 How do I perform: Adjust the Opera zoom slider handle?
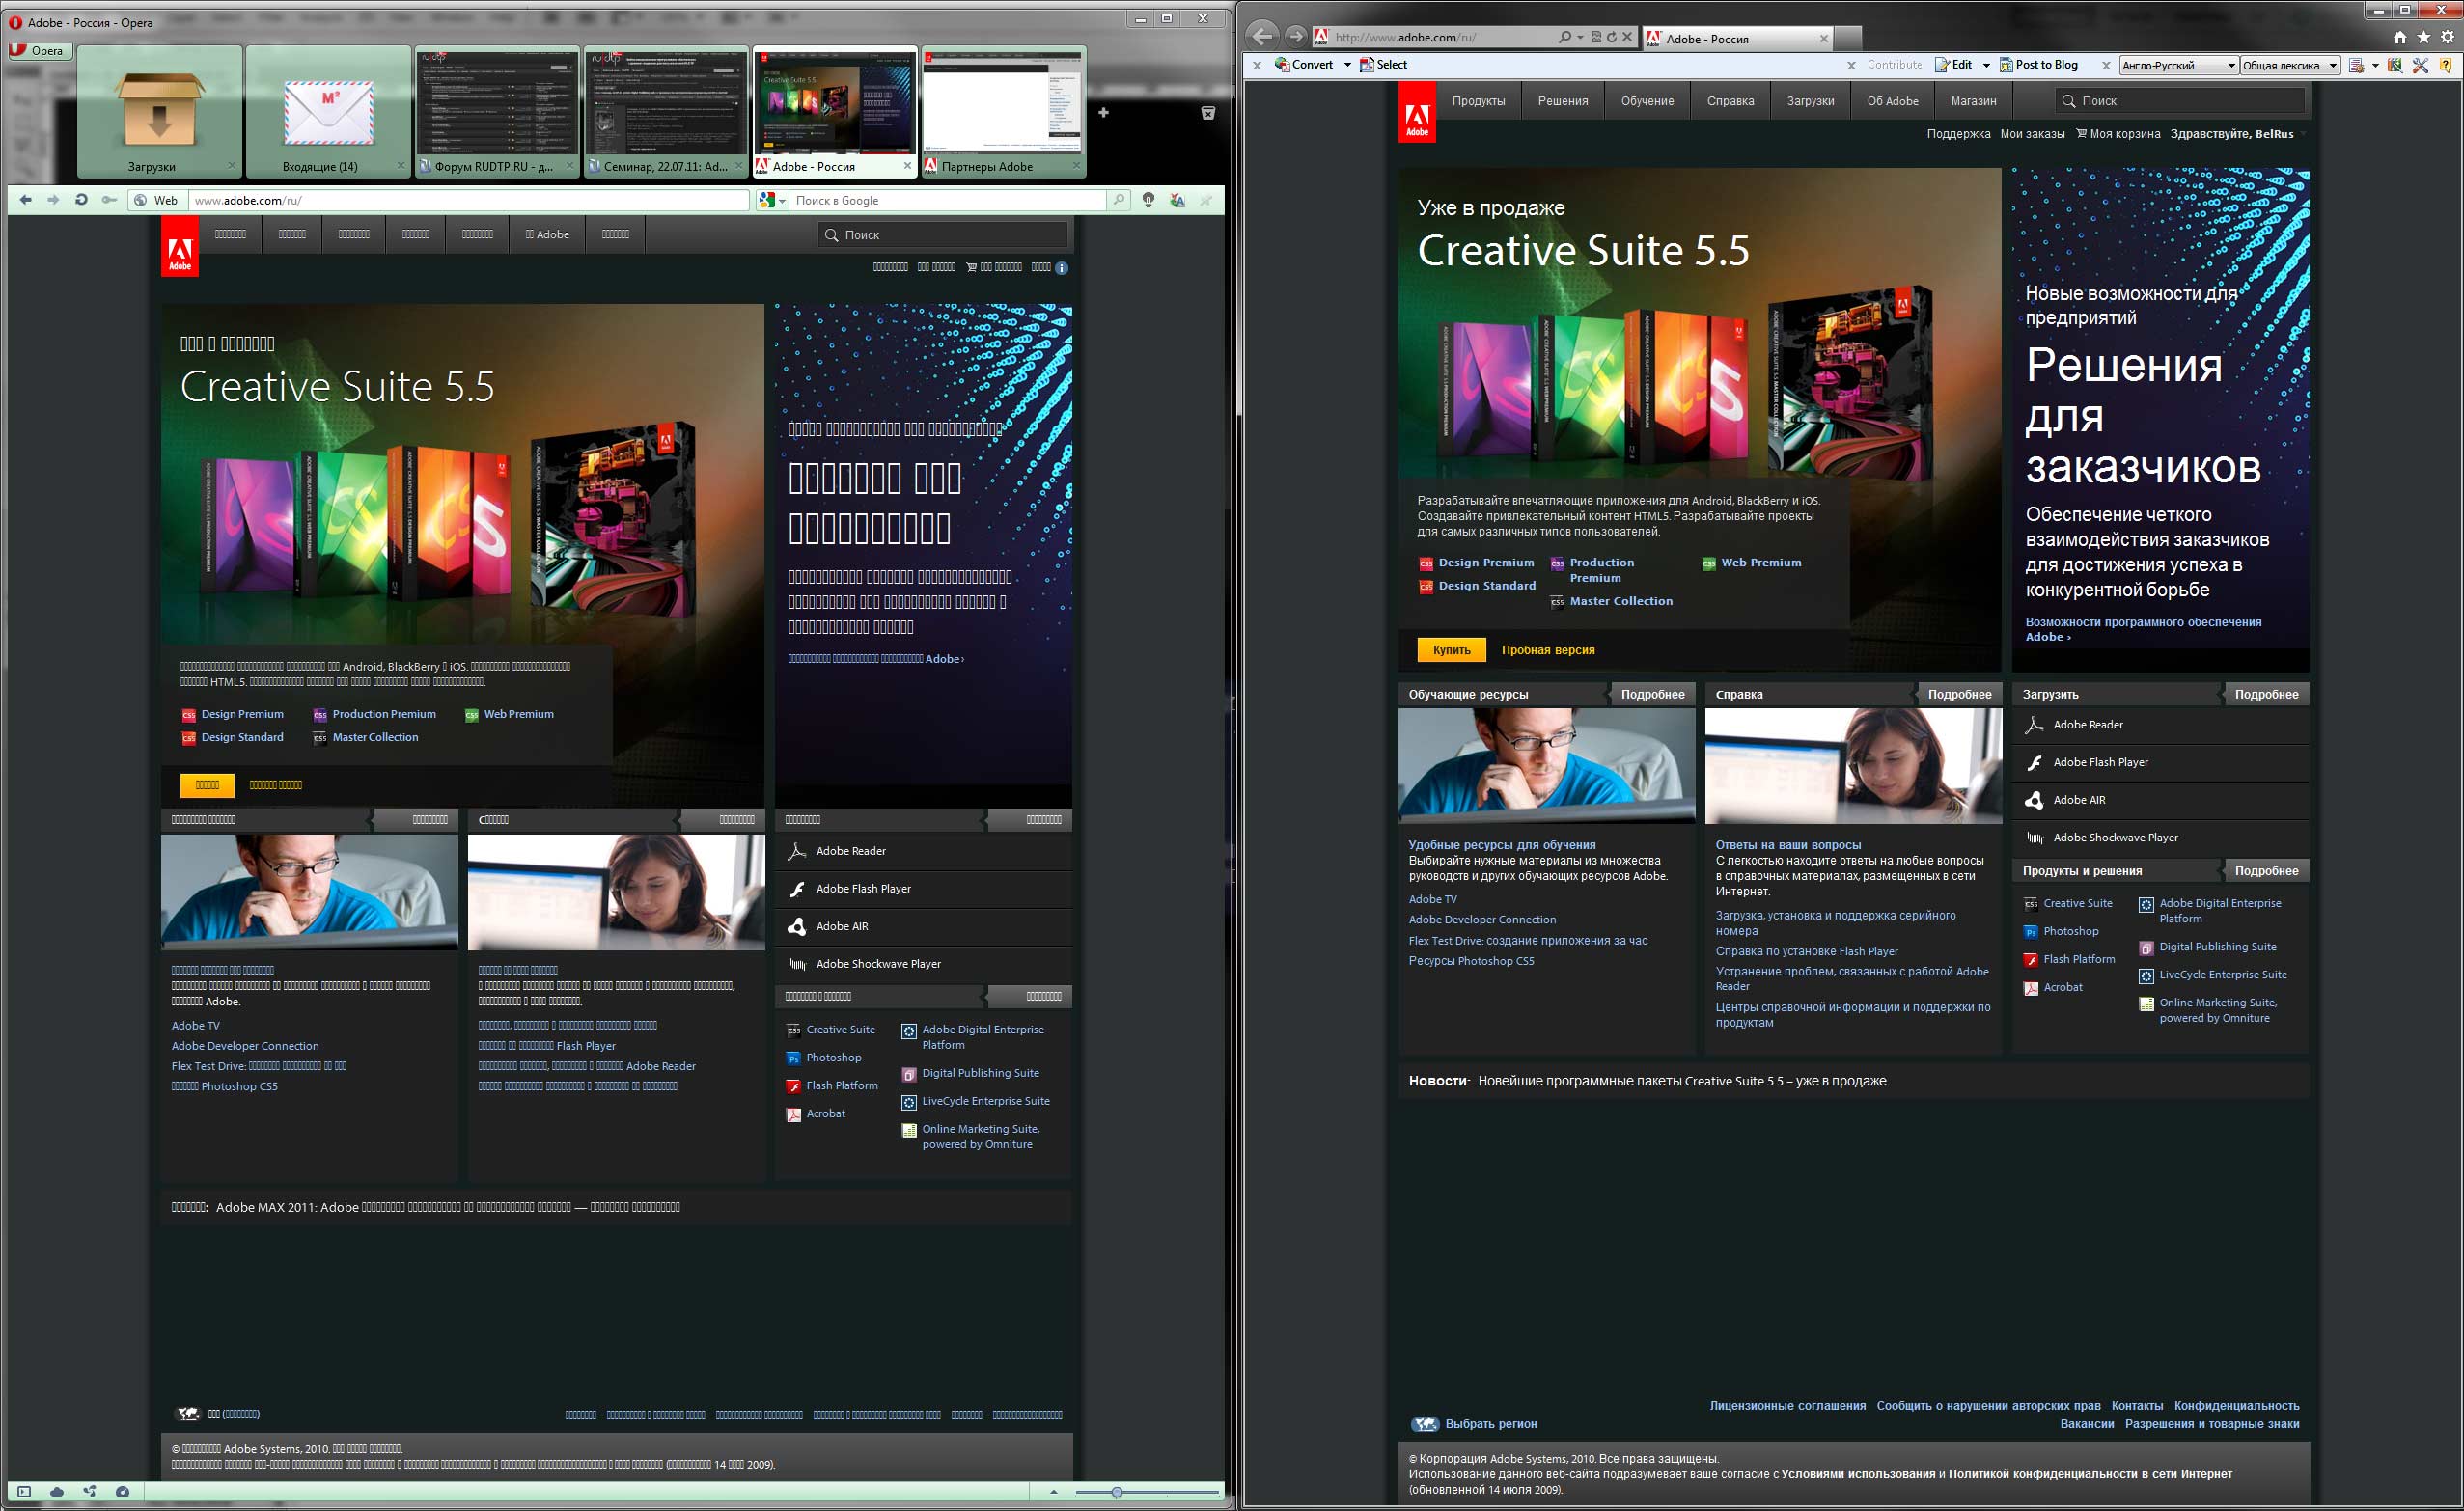[x=1117, y=1492]
